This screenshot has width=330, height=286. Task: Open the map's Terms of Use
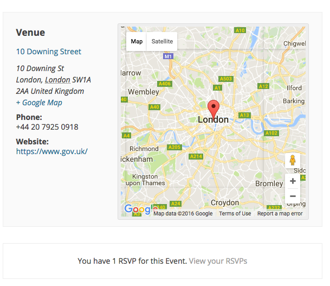235,214
